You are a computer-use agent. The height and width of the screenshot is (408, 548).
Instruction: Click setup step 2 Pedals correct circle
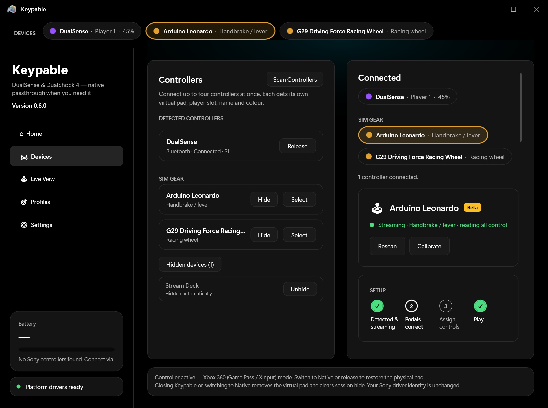411,306
